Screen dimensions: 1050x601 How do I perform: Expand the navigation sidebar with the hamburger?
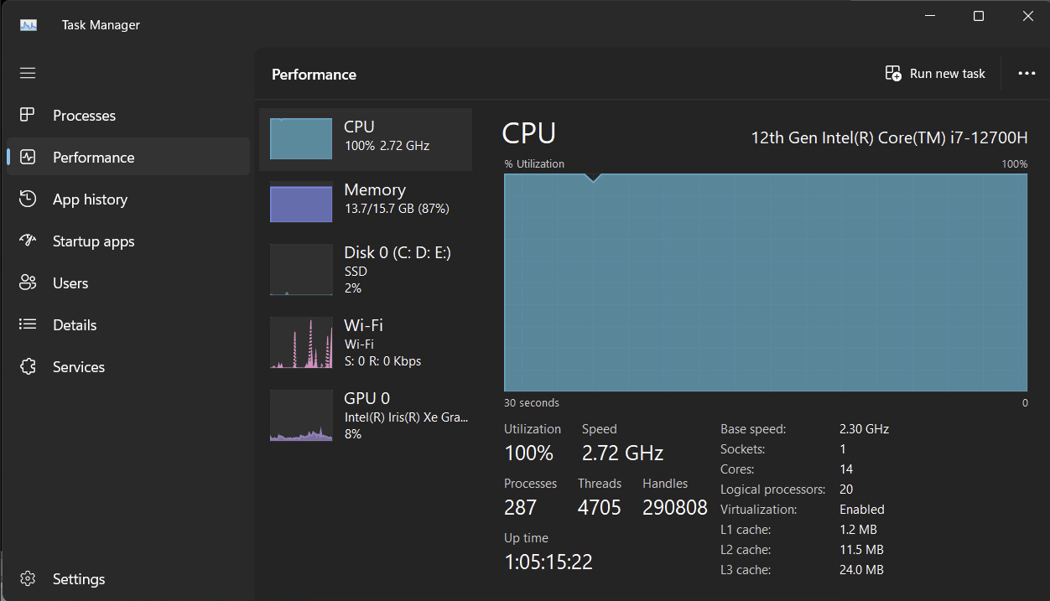28,73
